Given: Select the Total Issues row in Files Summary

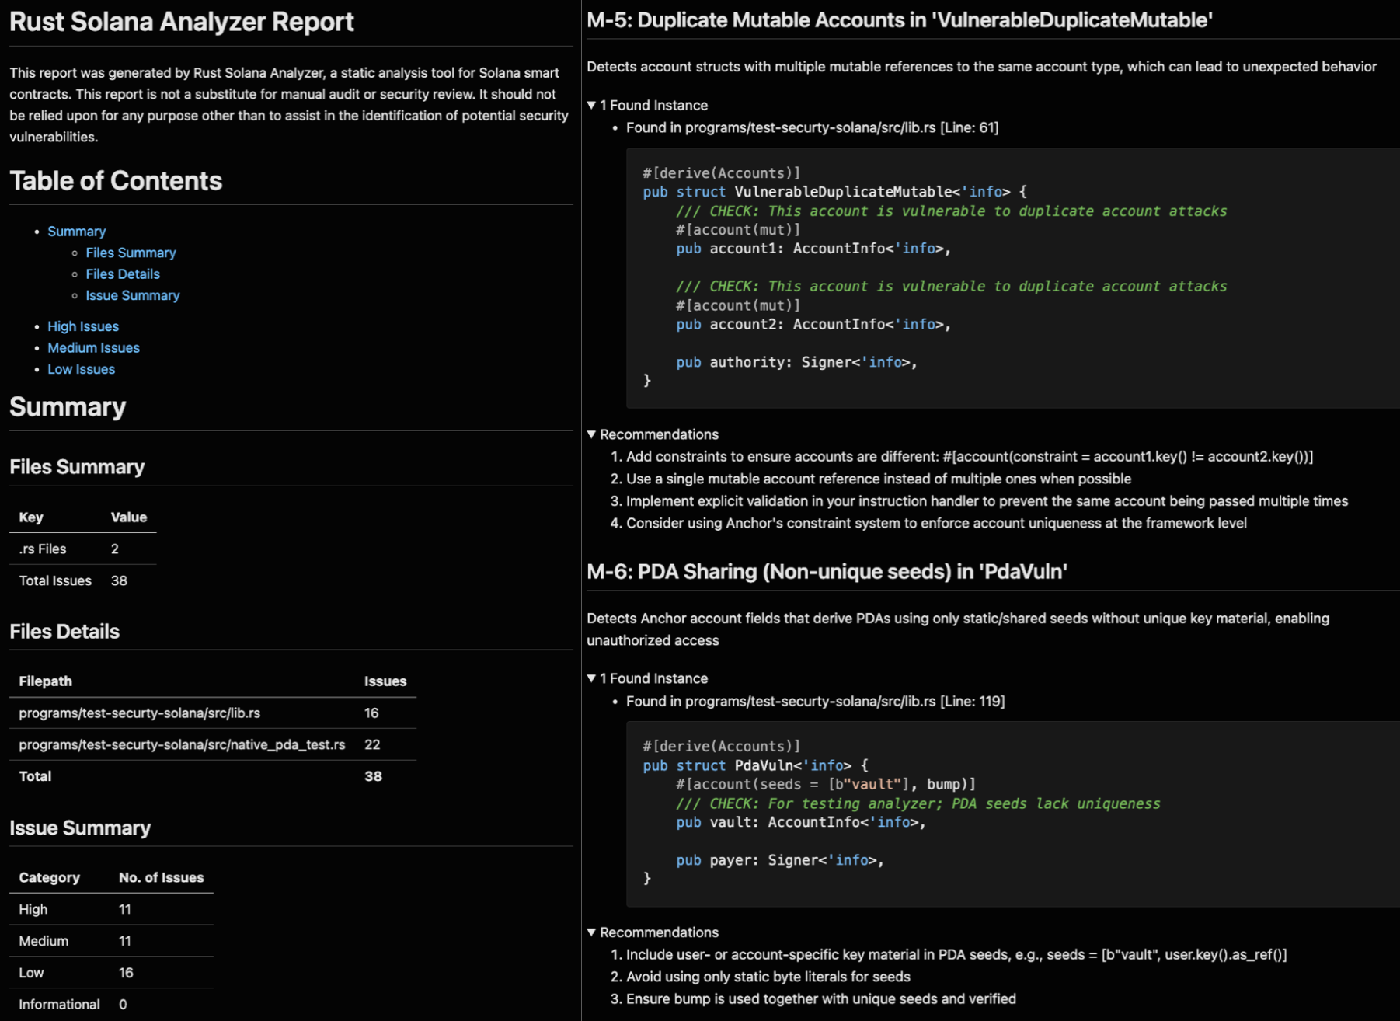Looking at the screenshot, I should [54, 580].
